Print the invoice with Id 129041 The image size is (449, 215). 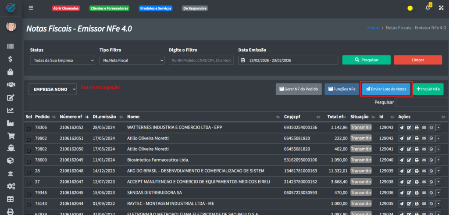pos(417,149)
